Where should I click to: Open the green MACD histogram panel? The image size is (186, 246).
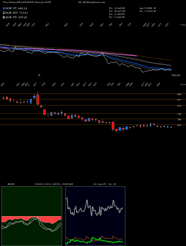point(32,216)
